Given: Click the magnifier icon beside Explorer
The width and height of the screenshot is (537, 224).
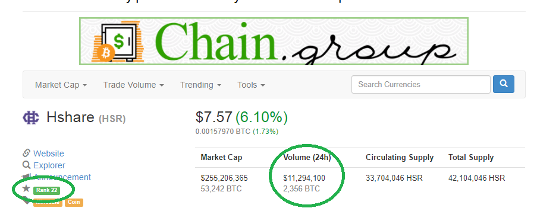Looking at the screenshot, I should [27, 165].
